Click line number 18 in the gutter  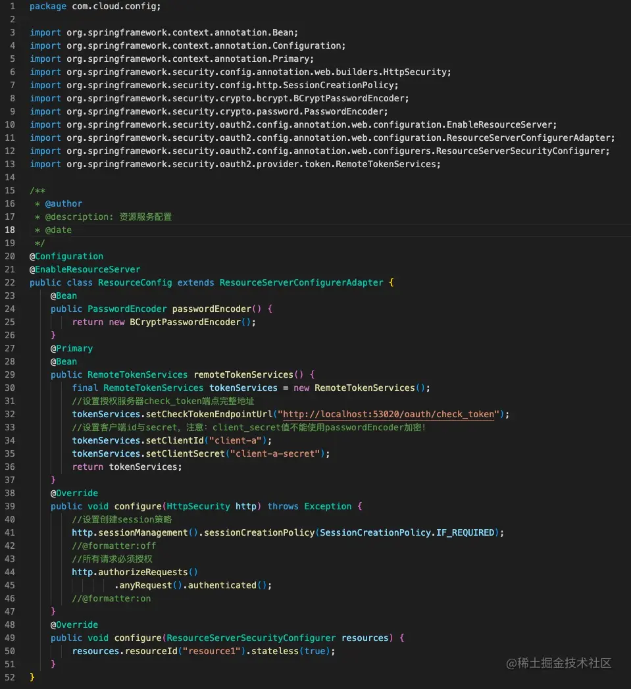pyautogui.click(x=10, y=230)
